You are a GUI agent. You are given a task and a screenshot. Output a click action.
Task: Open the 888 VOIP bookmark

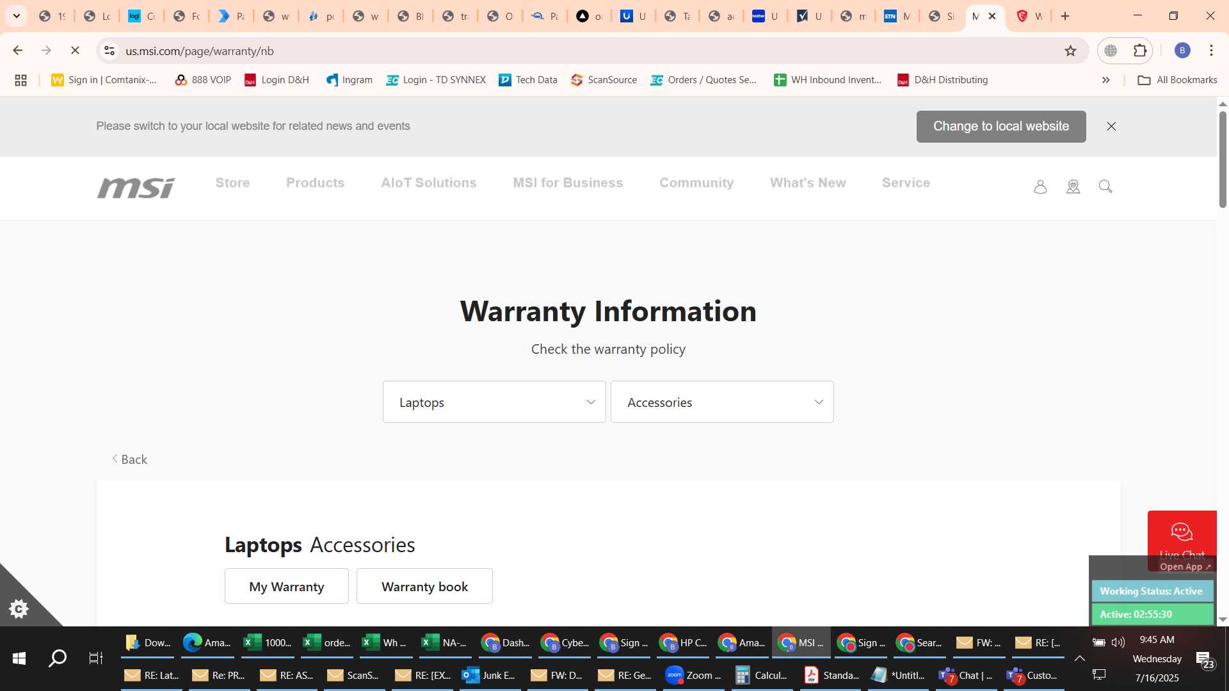tap(203, 80)
